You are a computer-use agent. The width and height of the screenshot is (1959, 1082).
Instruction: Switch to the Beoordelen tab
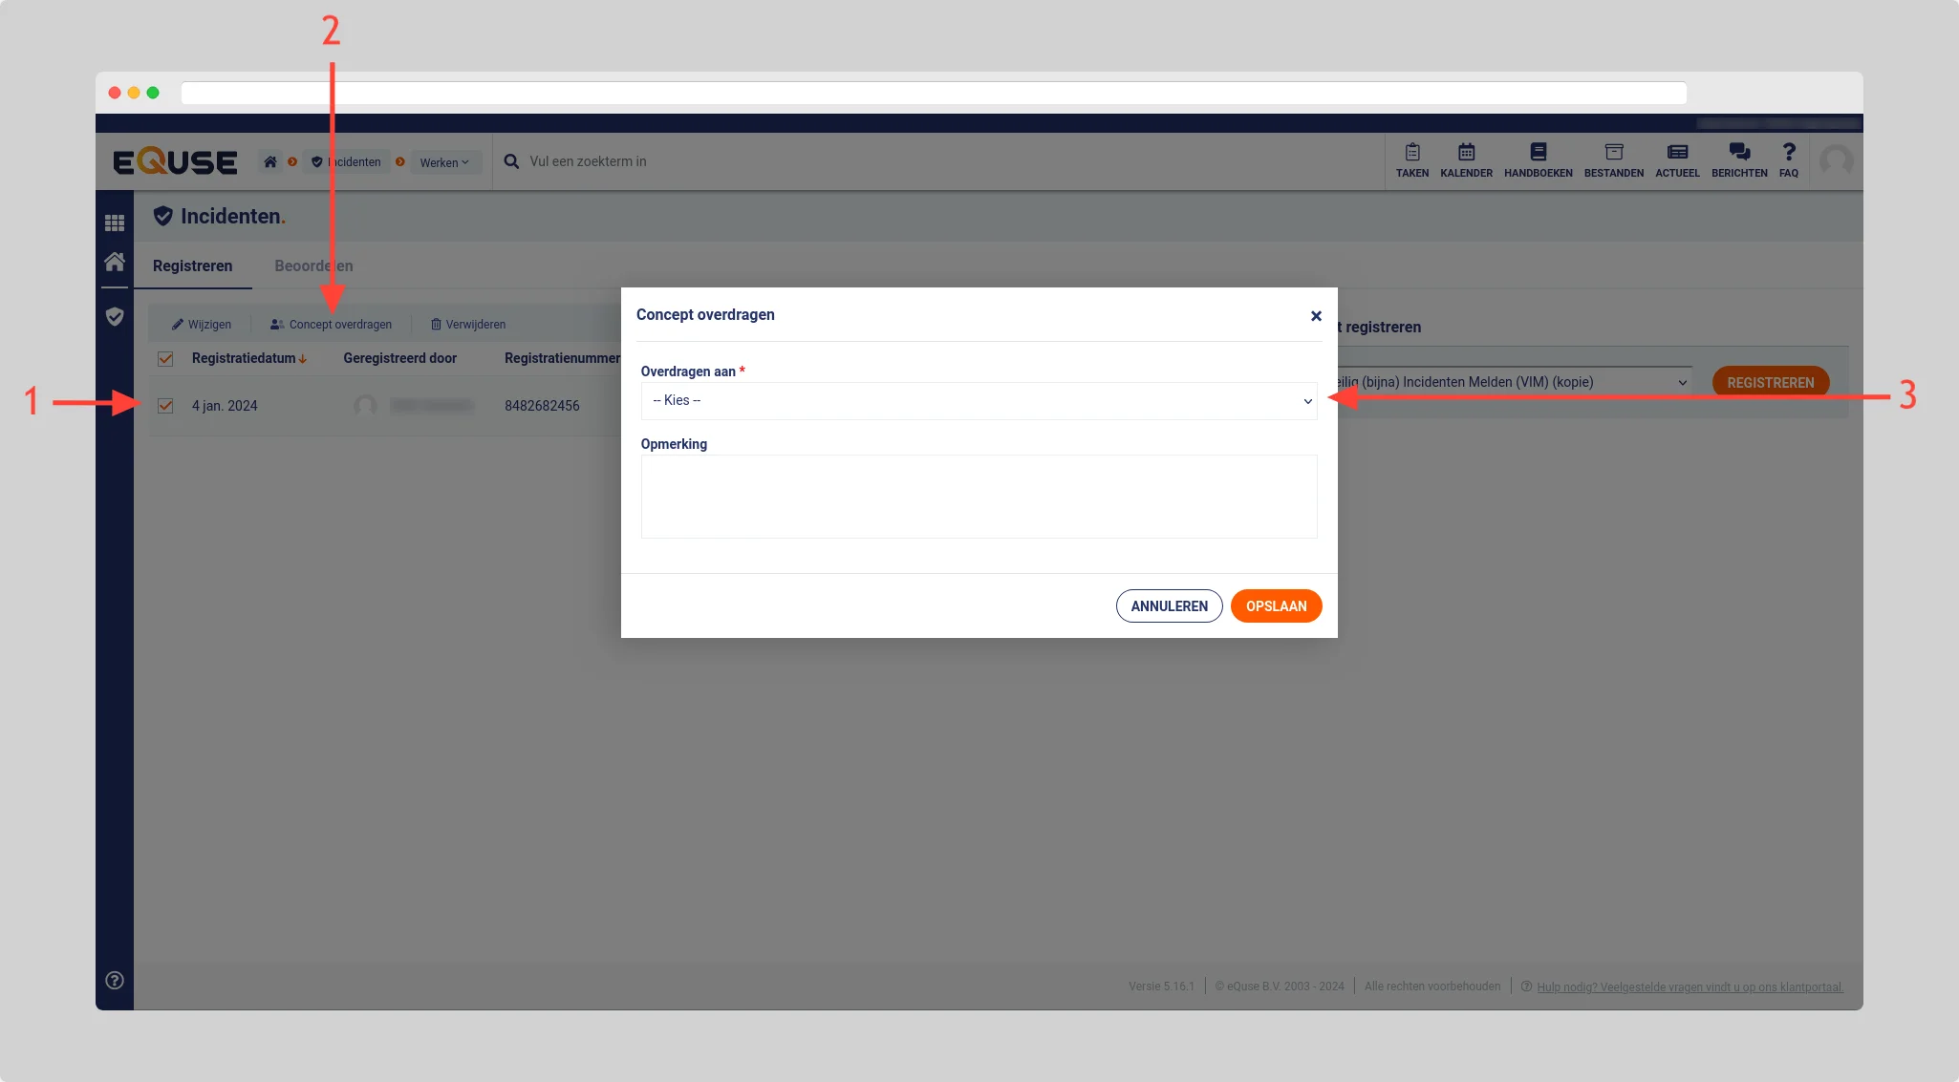(313, 265)
